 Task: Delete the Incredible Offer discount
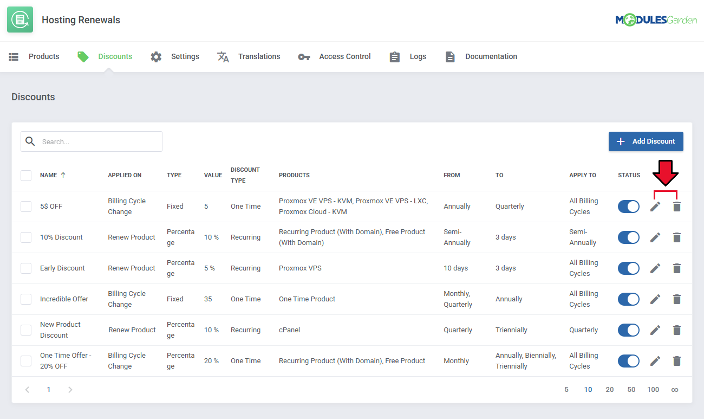(x=677, y=299)
